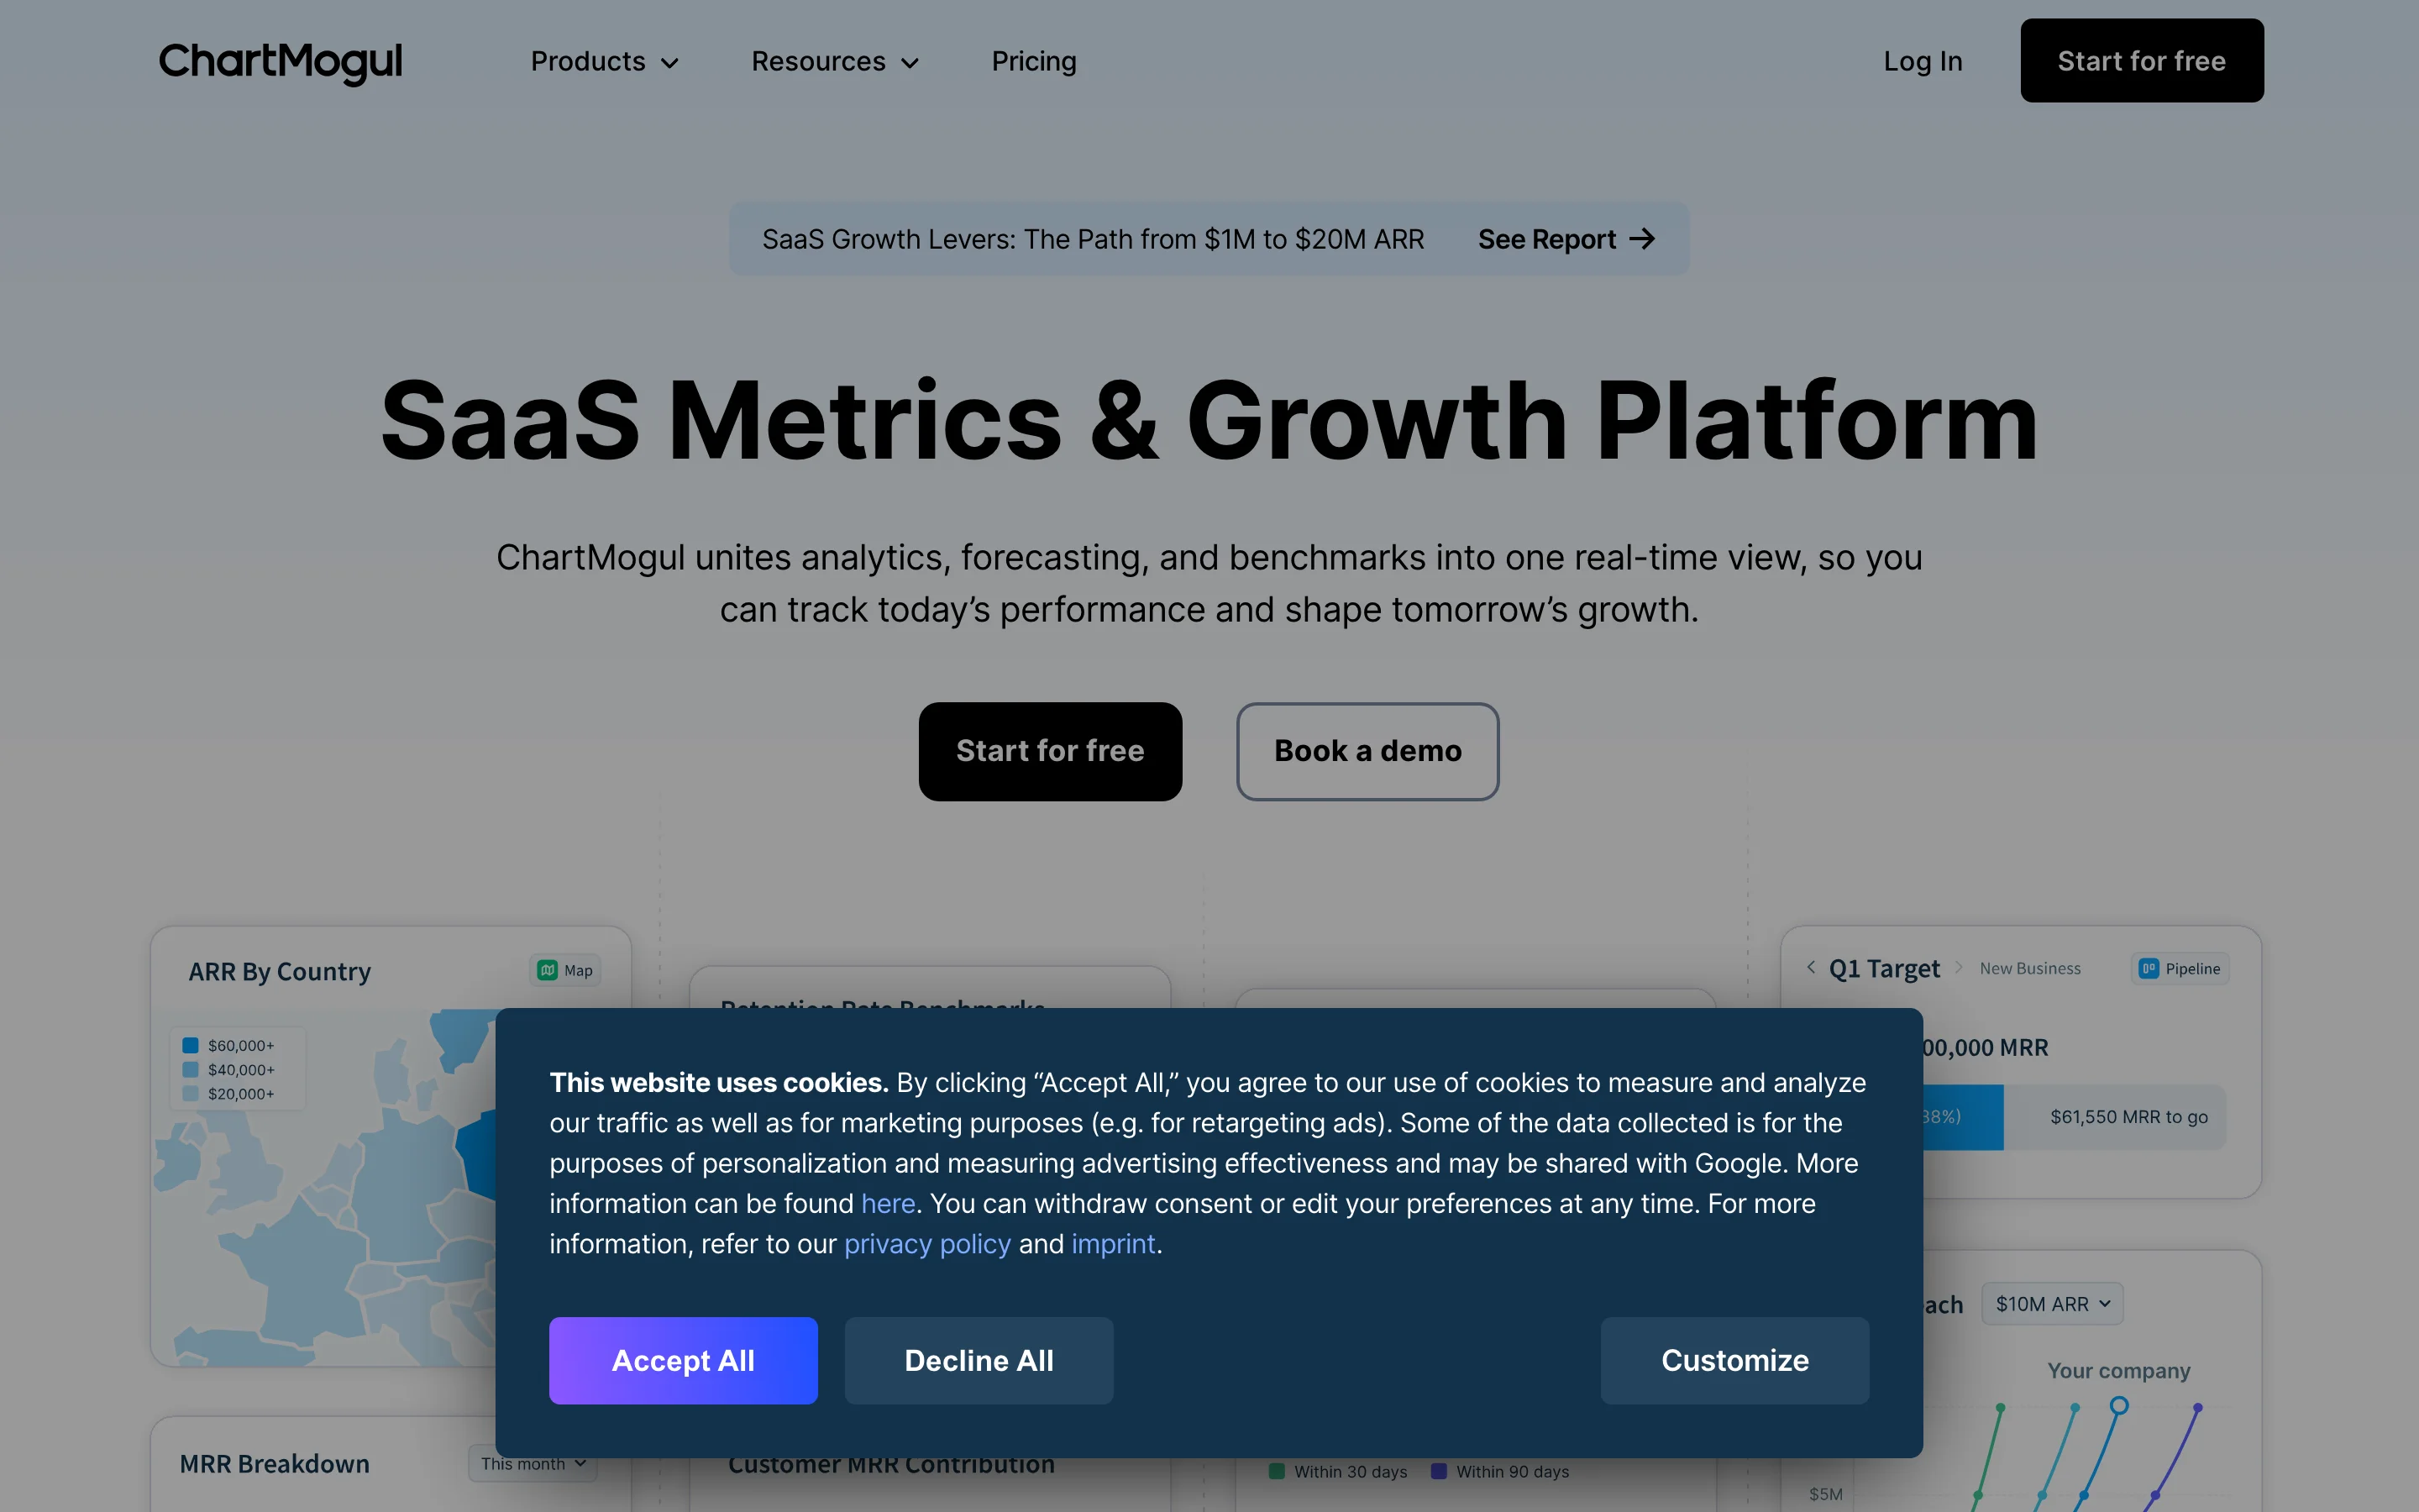Open the This month dropdown on MRR Breakdown
The width and height of the screenshot is (2419, 1512).
coord(532,1463)
